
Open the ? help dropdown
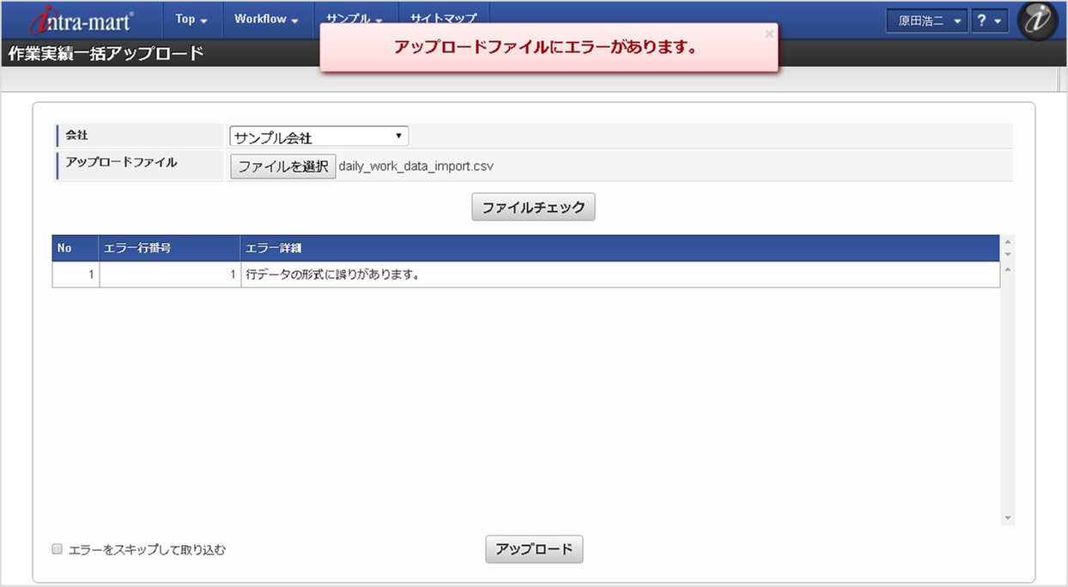click(990, 21)
